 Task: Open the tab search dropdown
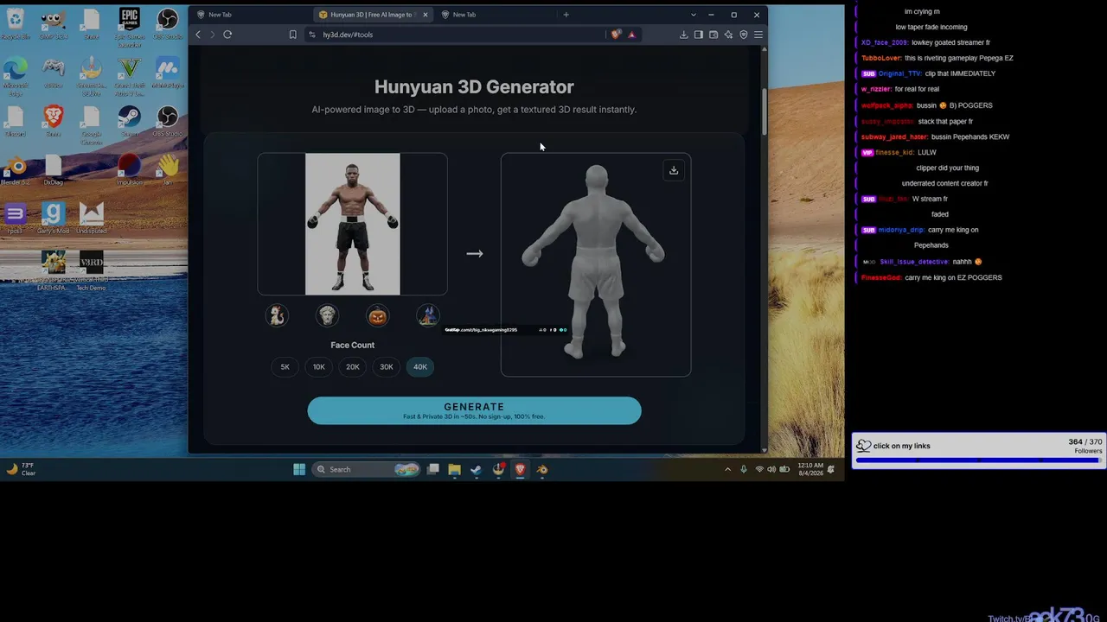pos(693,15)
